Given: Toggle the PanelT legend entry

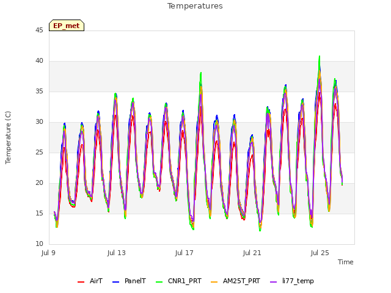Looking at the screenshot, I should coord(129,281).
